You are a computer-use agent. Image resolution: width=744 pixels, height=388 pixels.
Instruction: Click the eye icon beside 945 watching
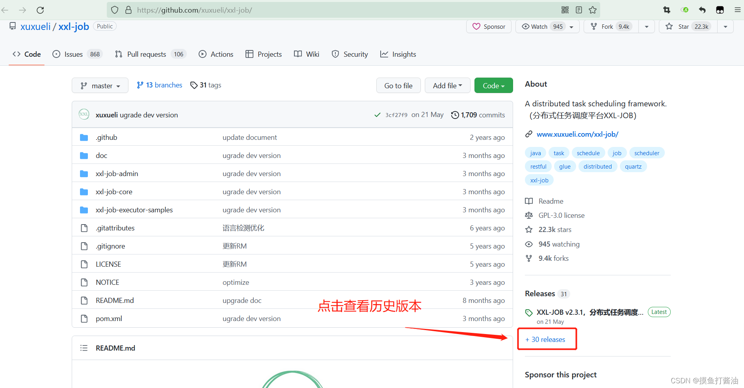click(529, 244)
